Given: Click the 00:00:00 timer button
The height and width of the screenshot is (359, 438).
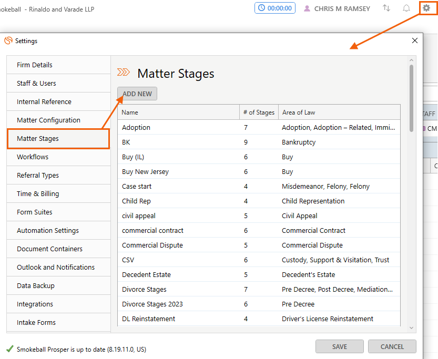Looking at the screenshot, I should click(x=275, y=8).
